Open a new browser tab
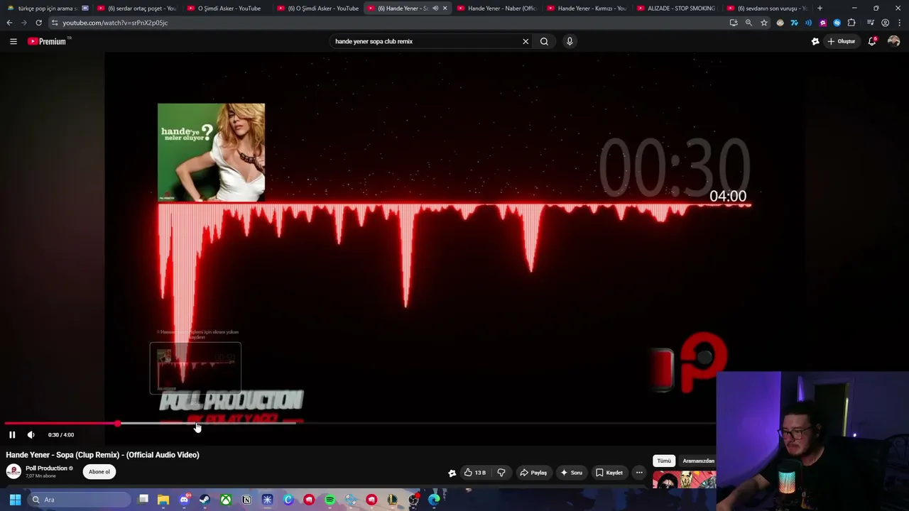The image size is (909, 511). point(820,9)
